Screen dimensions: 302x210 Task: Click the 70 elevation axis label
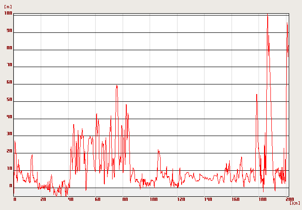point(9,65)
